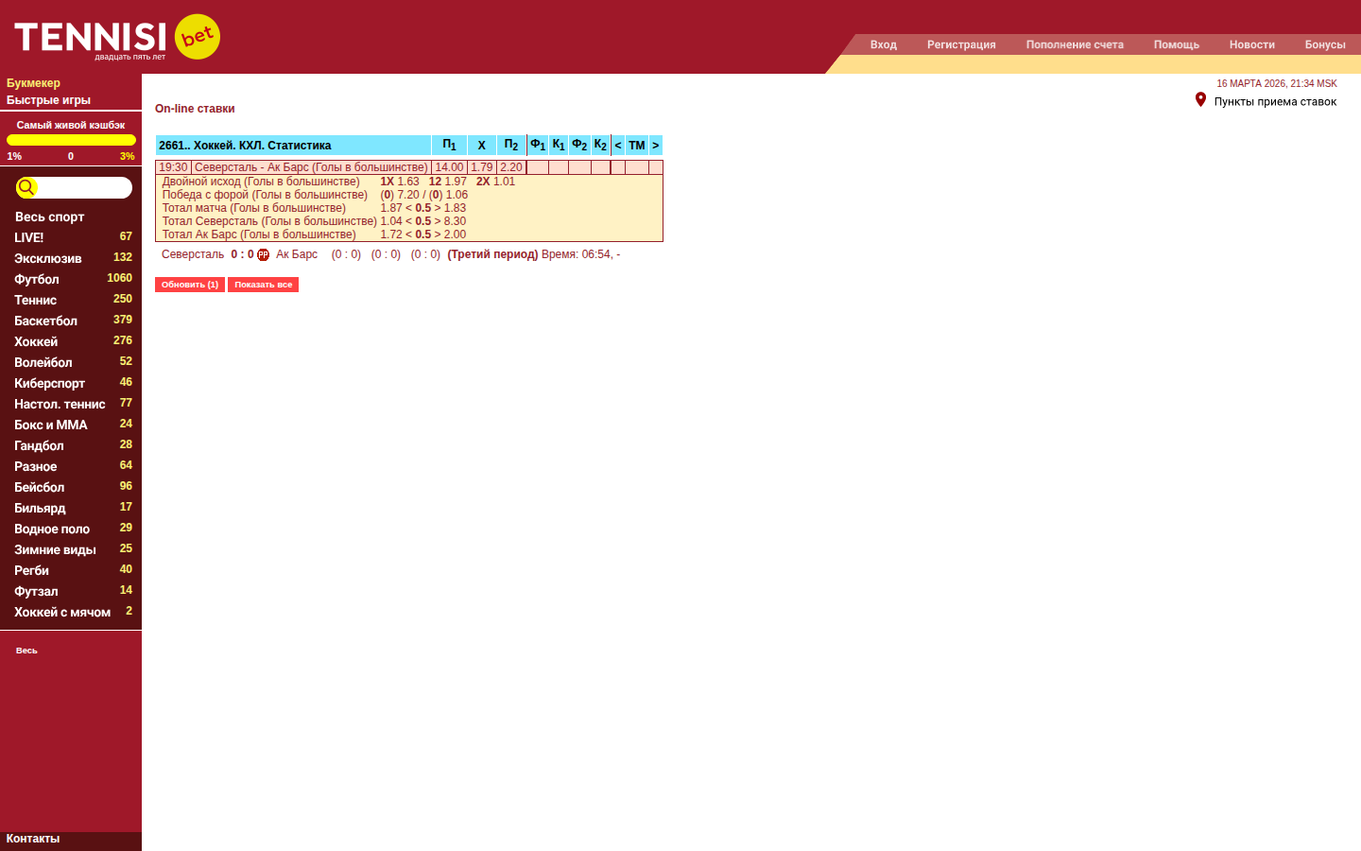Screen dimensions: 1361x851
Task: Expand the Хоккей sport category
Action: pos(36,341)
